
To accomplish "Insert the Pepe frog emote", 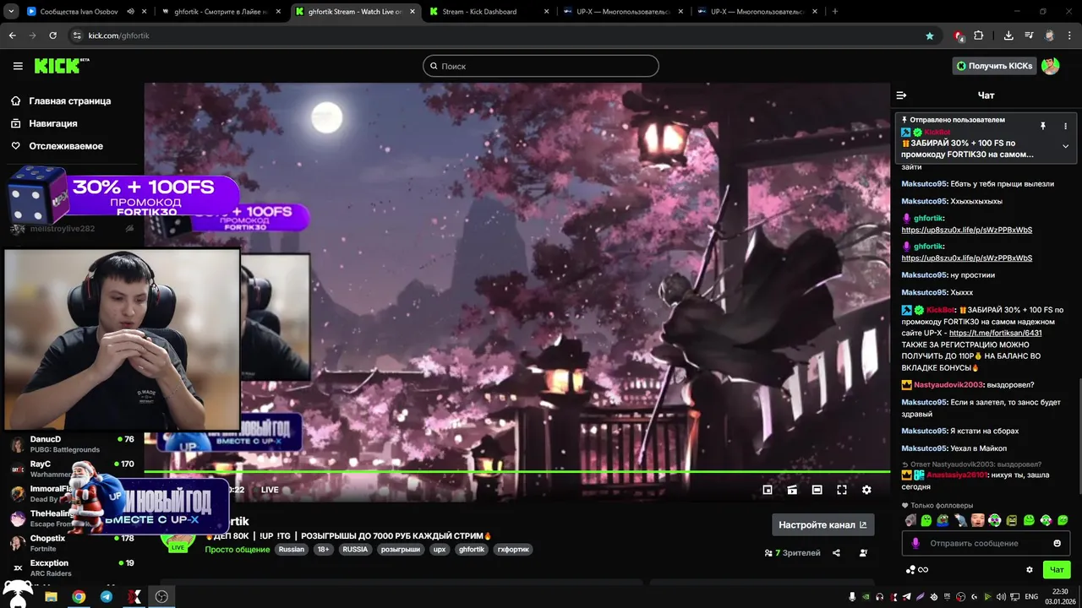I will point(944,520).
